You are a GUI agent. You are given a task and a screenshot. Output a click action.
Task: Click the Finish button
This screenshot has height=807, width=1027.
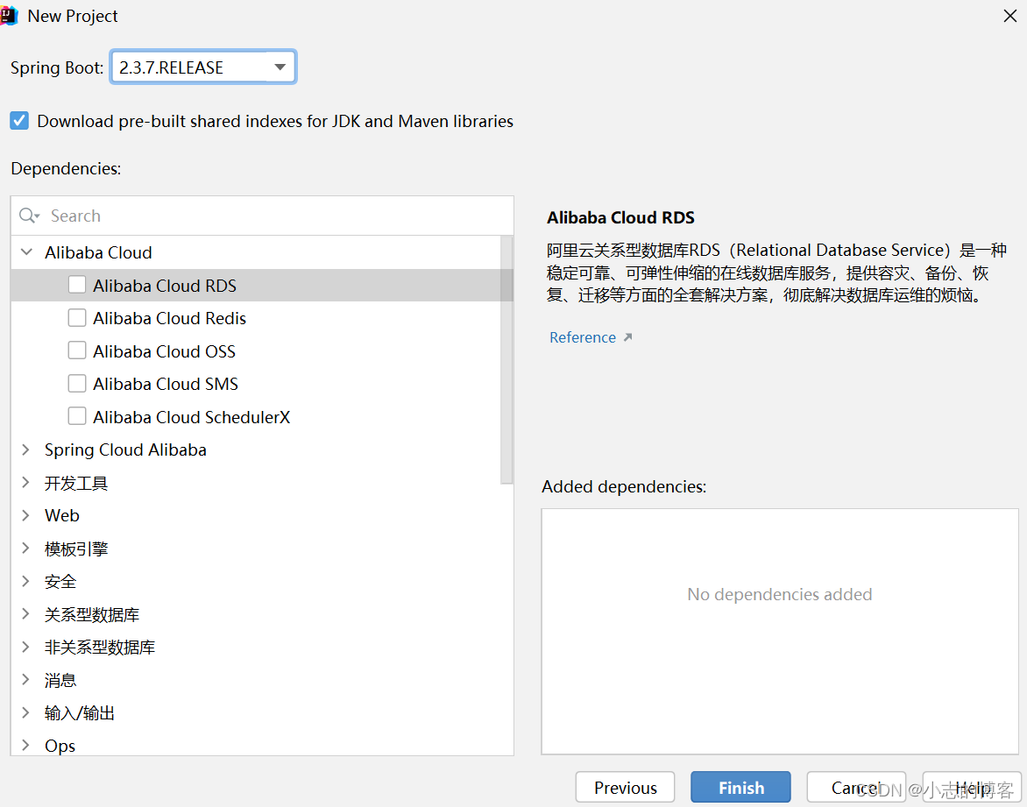point(740,788)
